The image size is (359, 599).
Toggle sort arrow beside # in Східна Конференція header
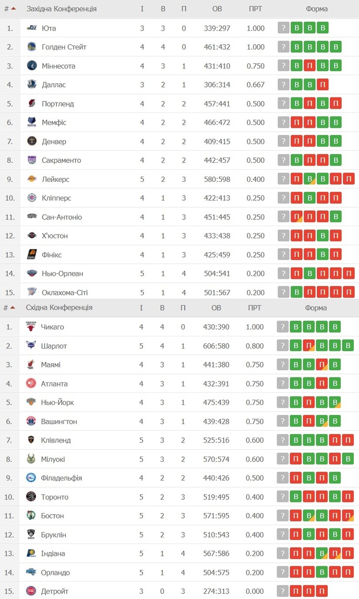[x=13, y=307]
